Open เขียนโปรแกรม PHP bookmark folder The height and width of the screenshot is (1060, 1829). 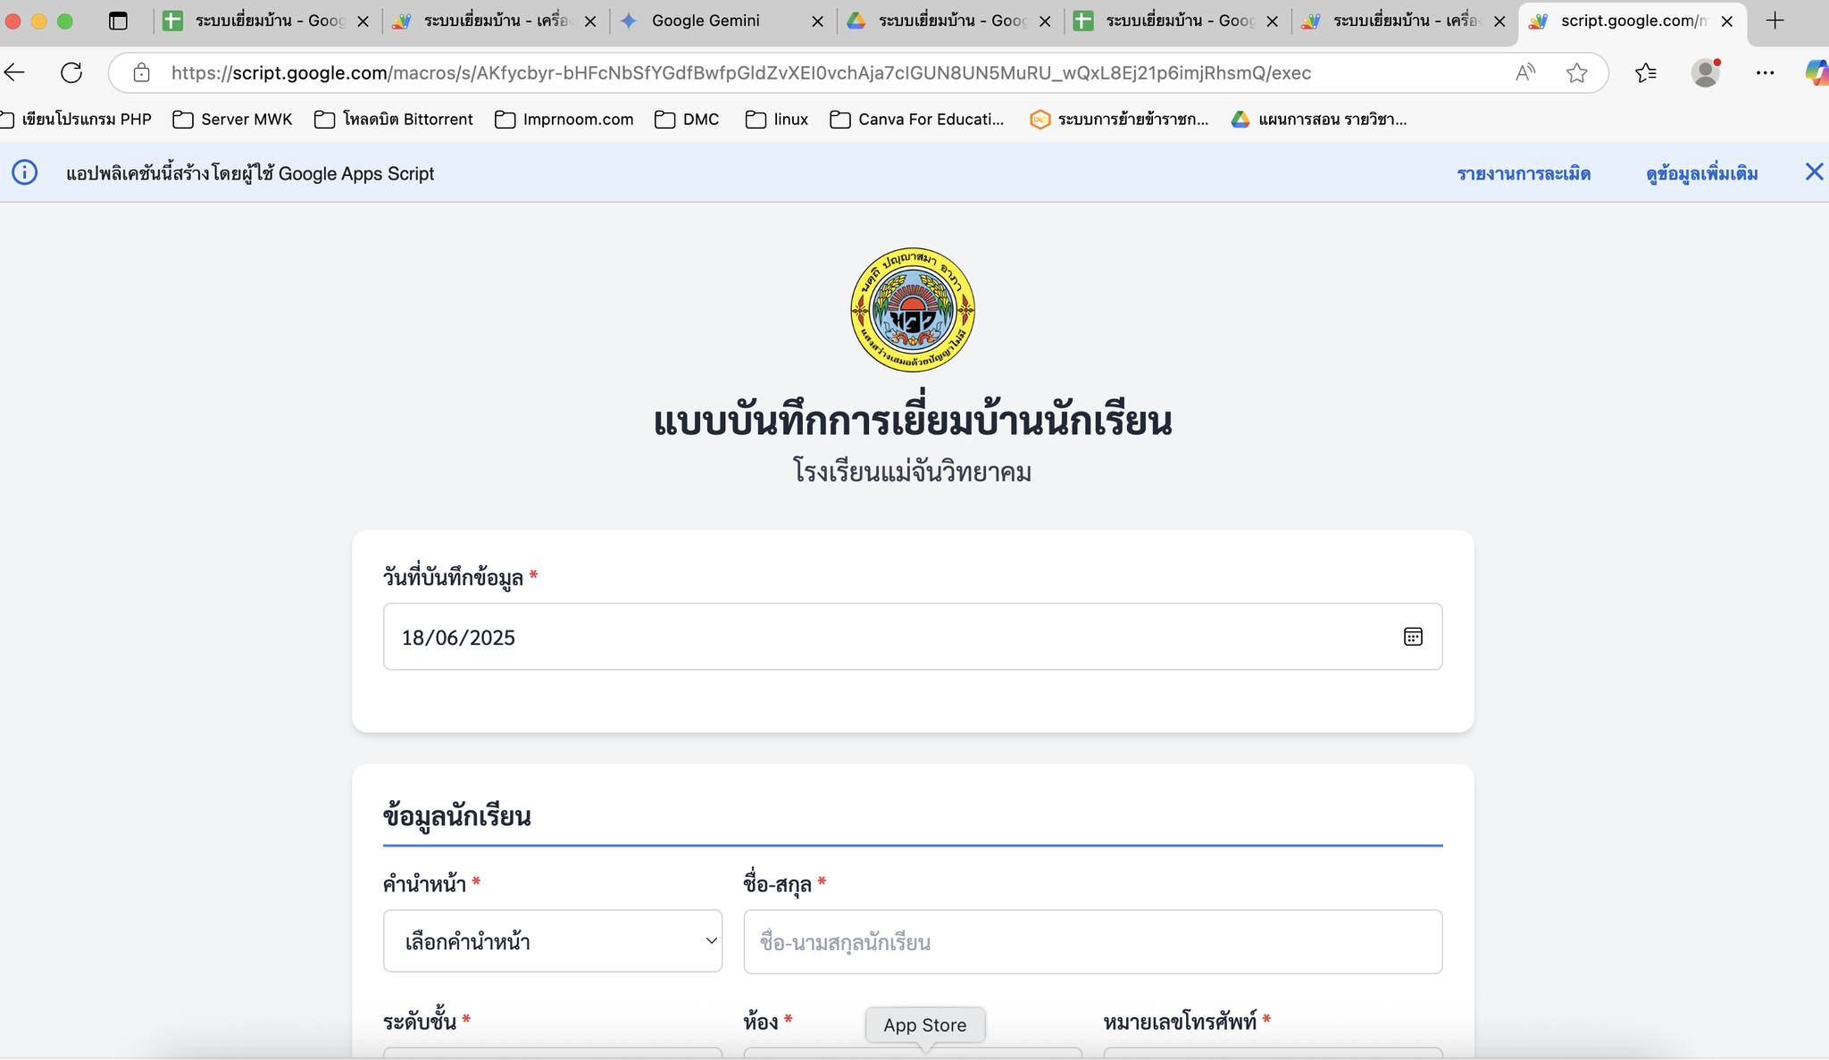[75, 120]
